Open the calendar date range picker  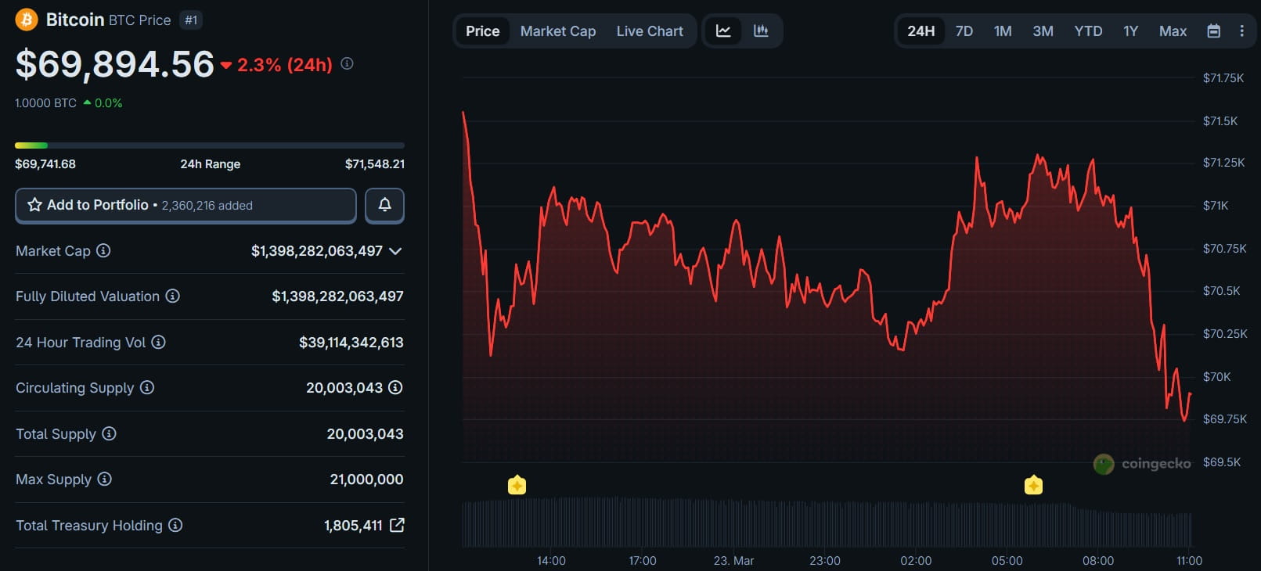coord(1213,31)
